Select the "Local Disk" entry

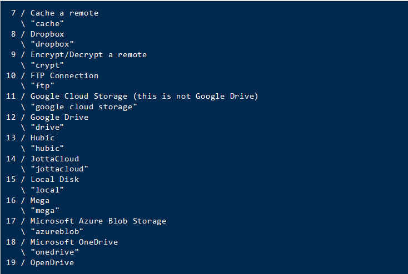(54, 179)
